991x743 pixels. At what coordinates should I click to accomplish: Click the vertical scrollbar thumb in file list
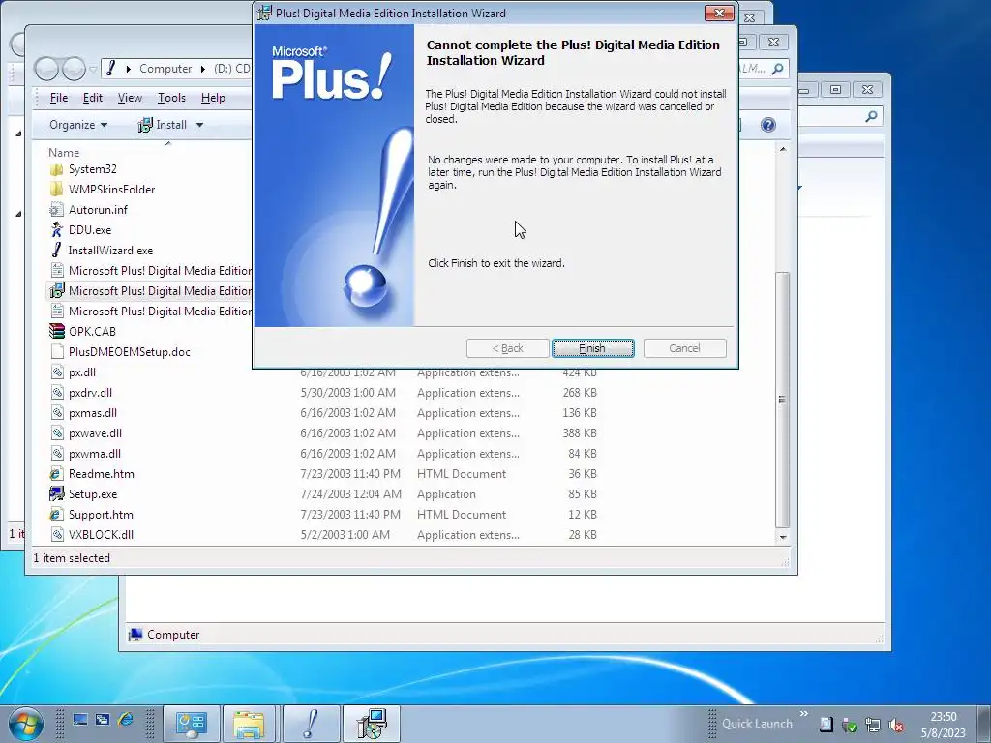[782, 400]
